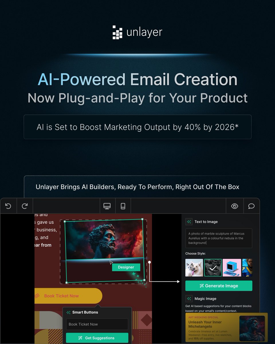This screenshot has height=344, width=275.
Task: Switch to mobile preview mode
Action: click(123, 206)
